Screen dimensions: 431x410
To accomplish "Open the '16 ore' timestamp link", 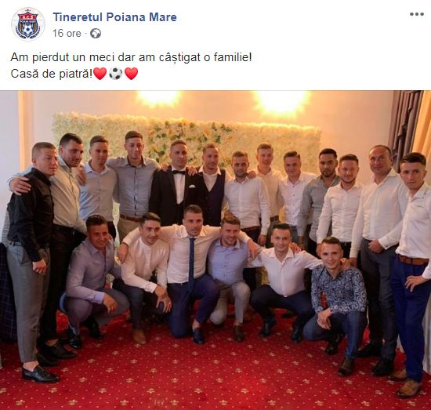I will coord(67,34).
